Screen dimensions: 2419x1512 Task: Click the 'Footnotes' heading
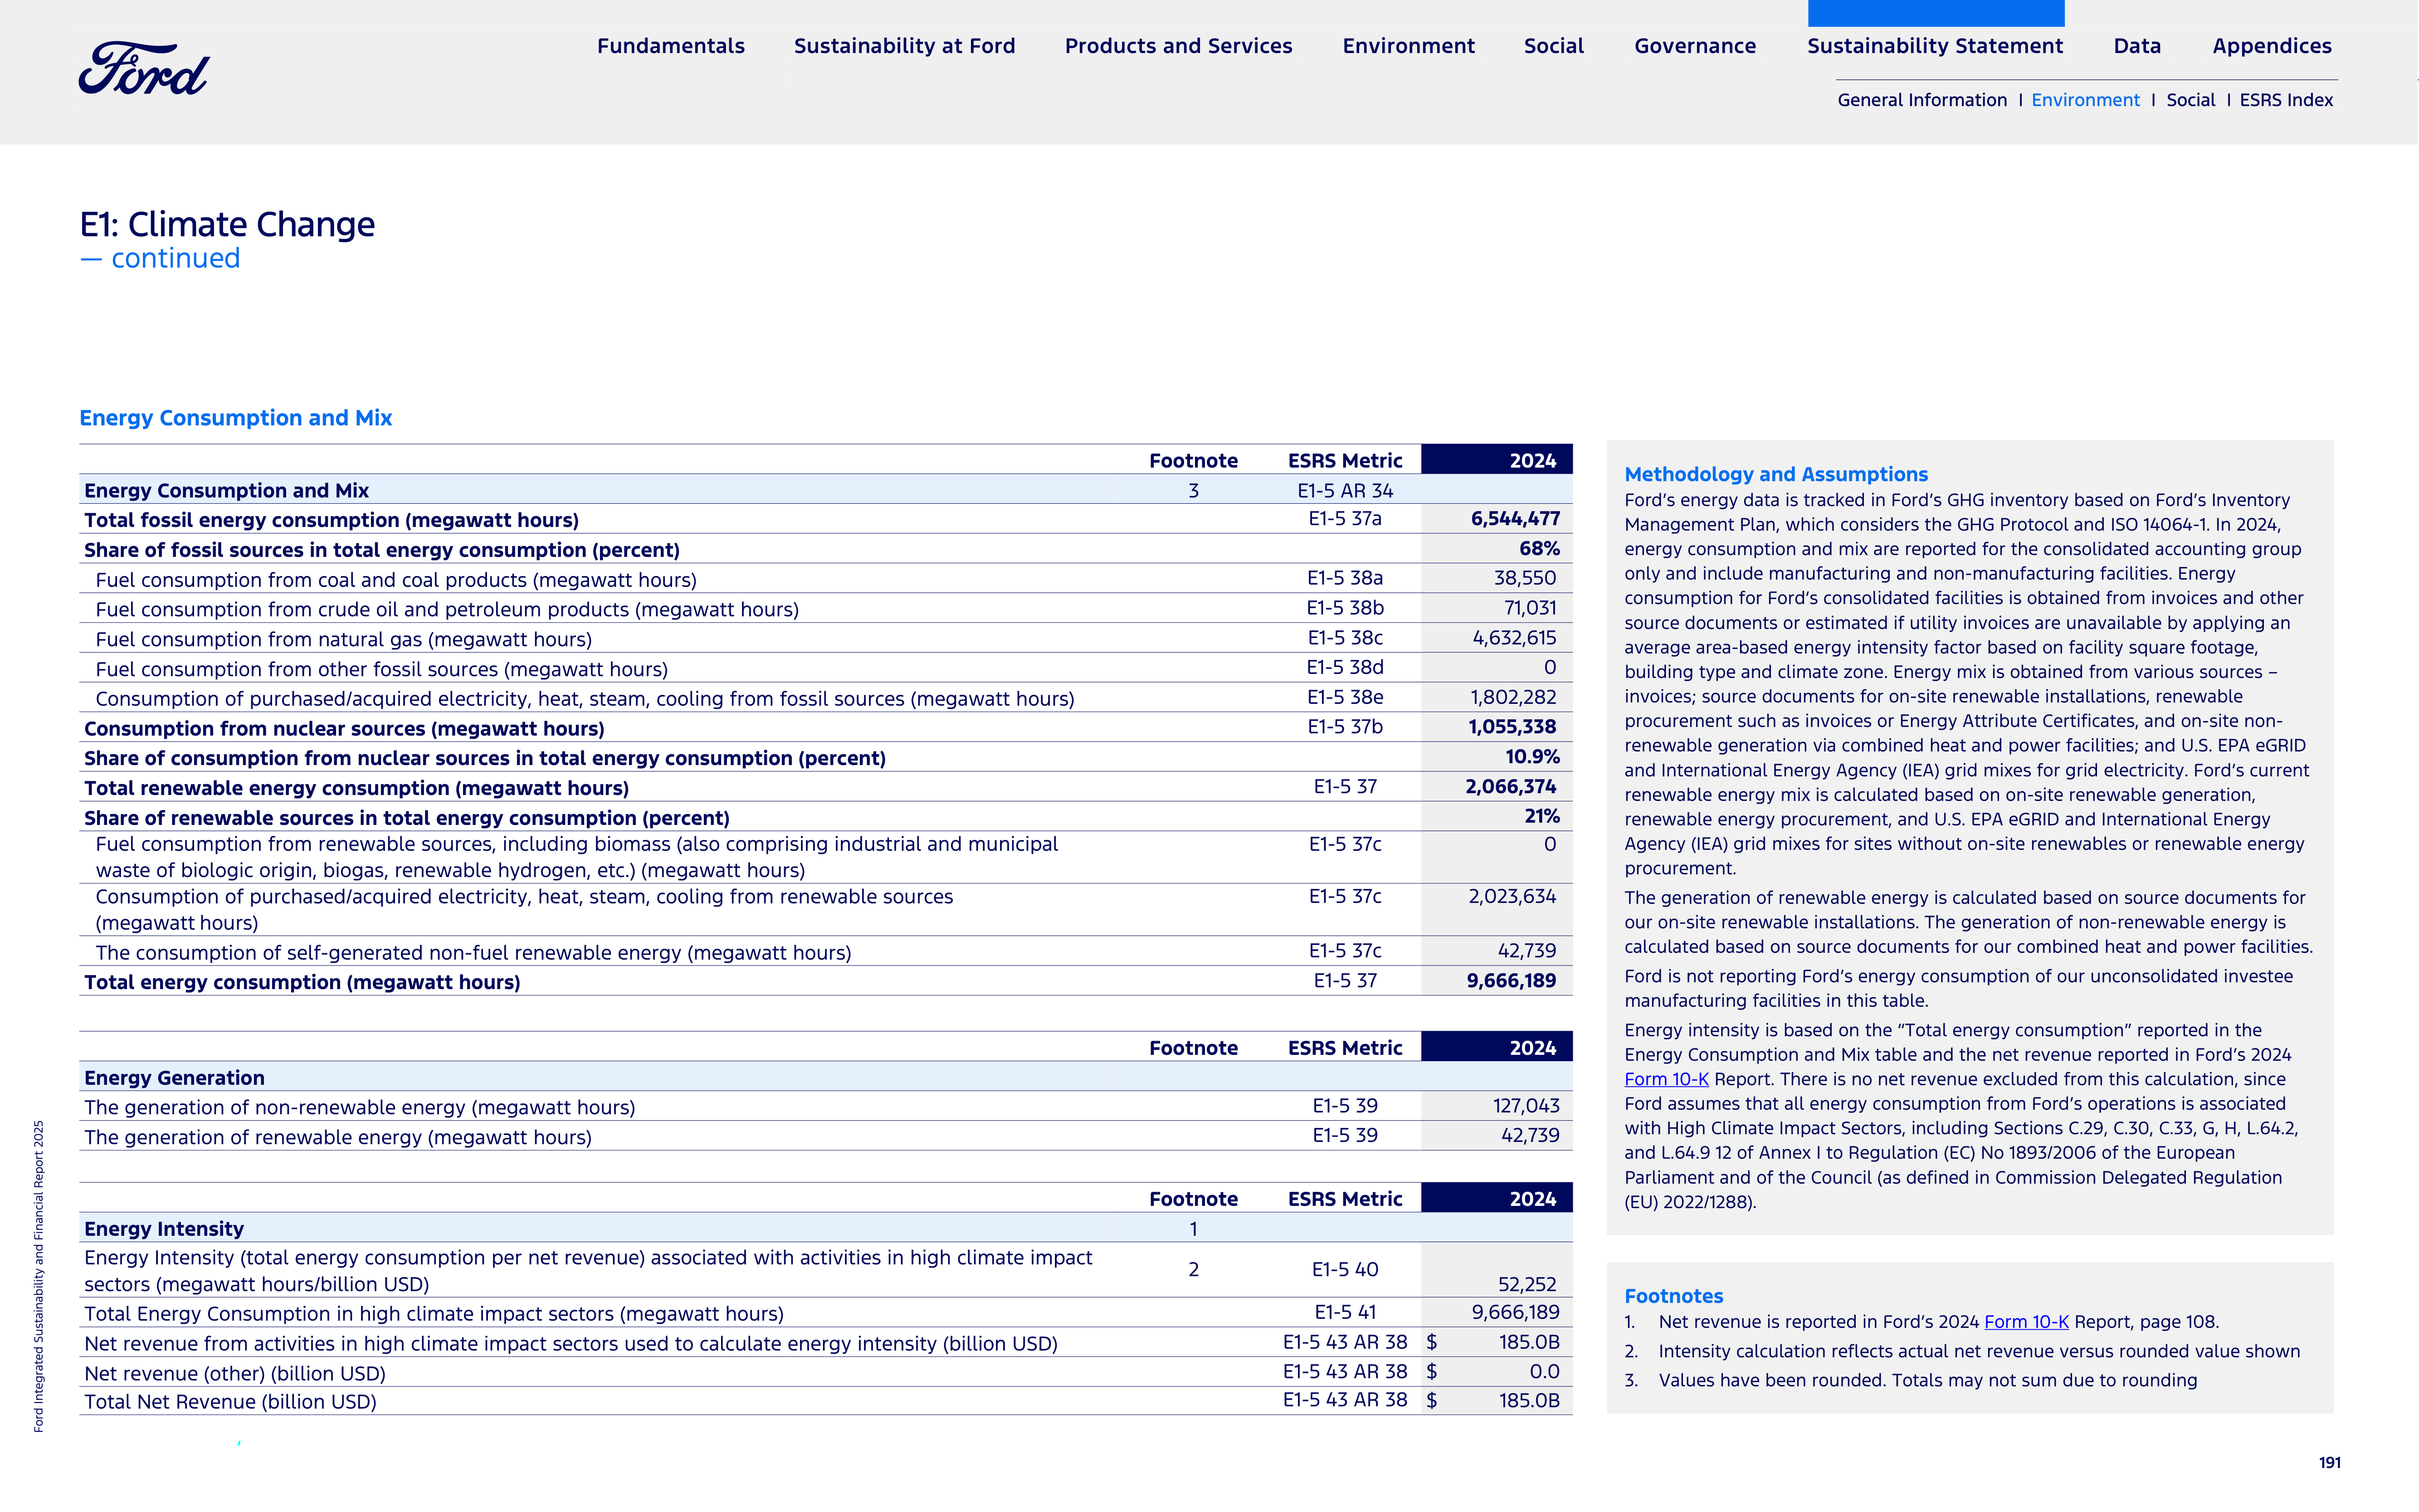click(1673, 1297)
